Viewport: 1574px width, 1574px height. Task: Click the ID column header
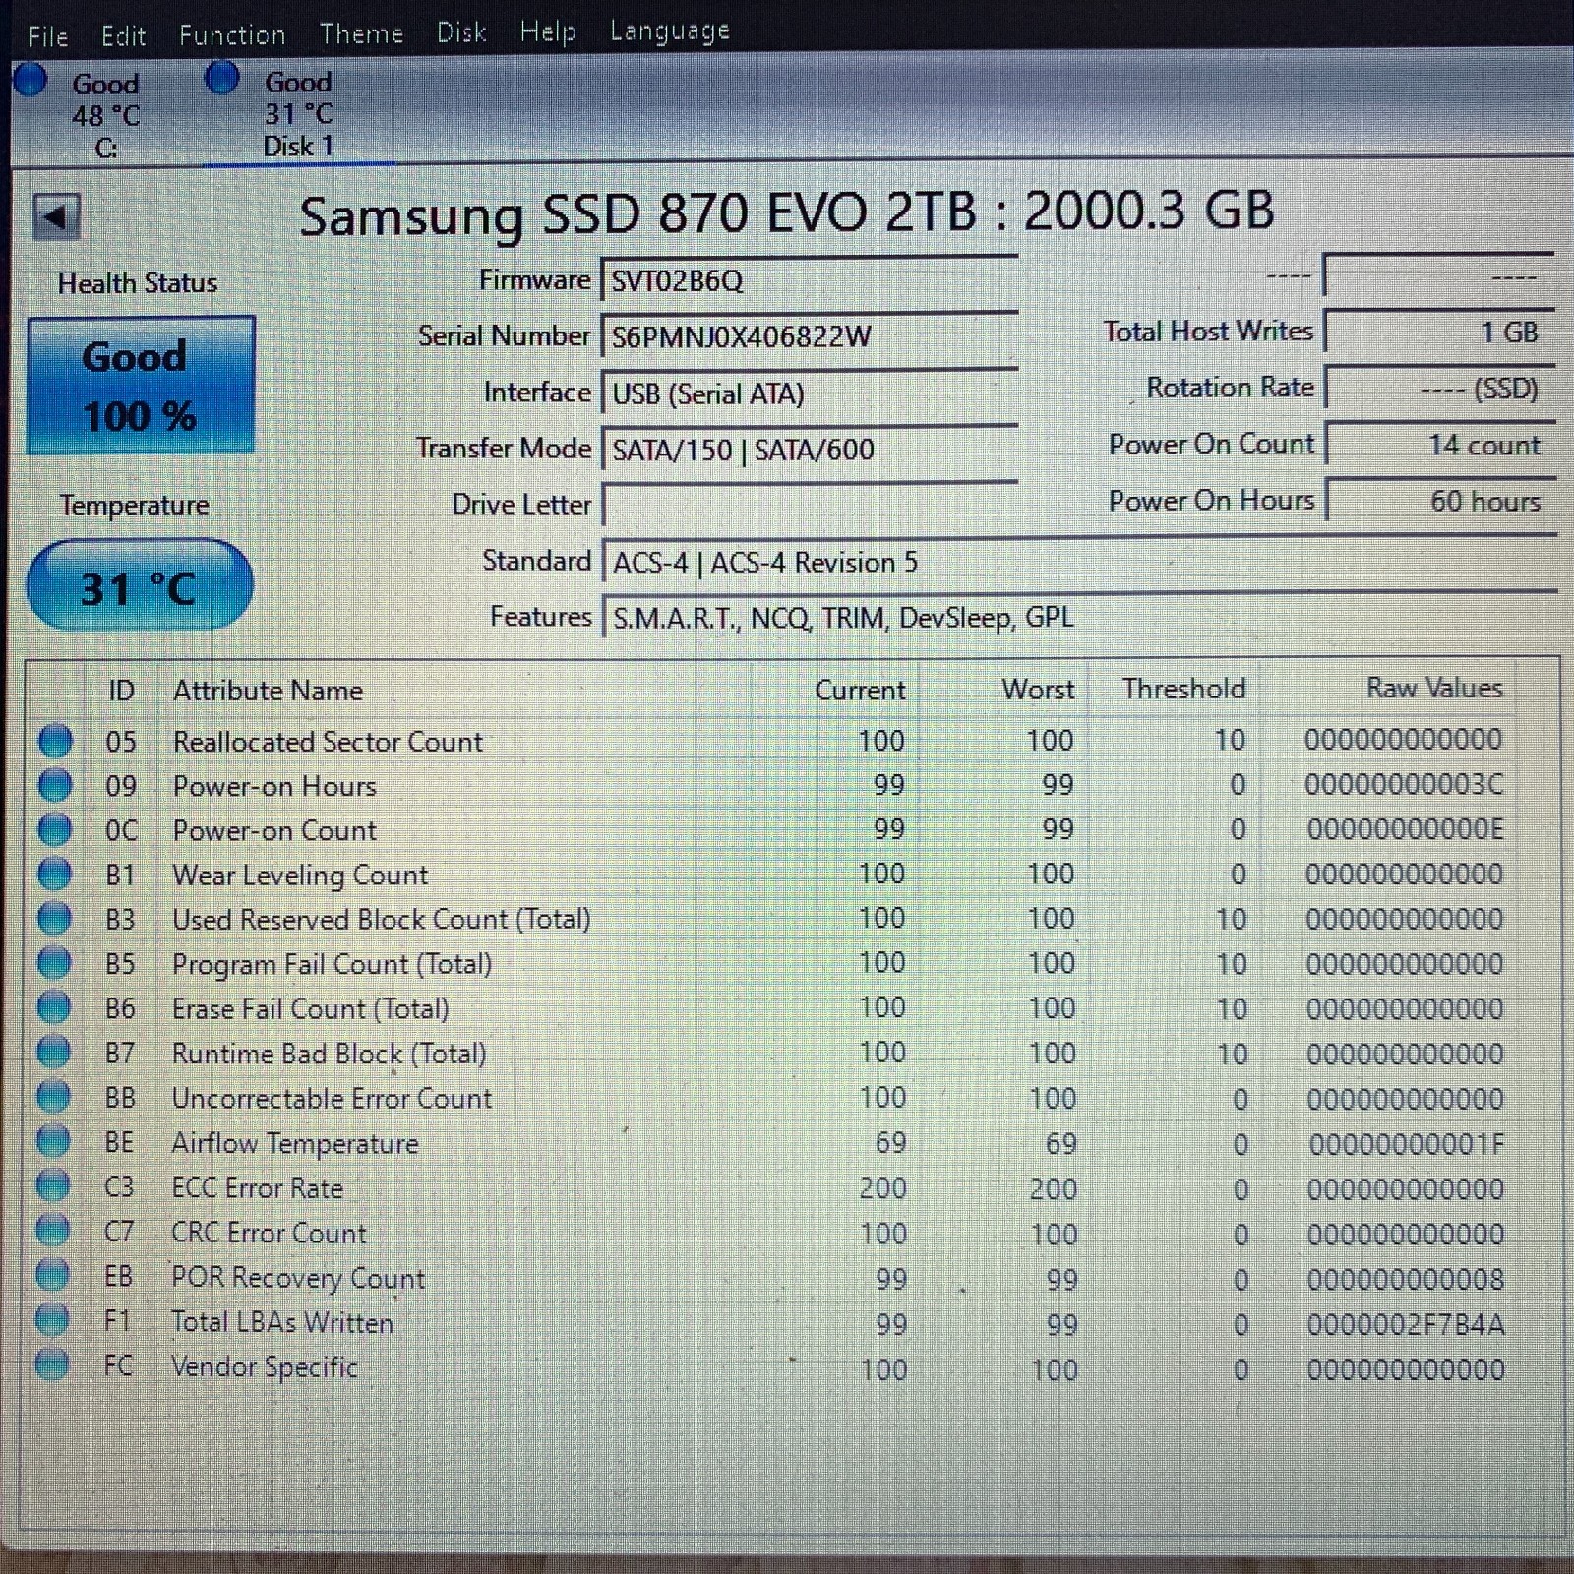pos(121,691)
